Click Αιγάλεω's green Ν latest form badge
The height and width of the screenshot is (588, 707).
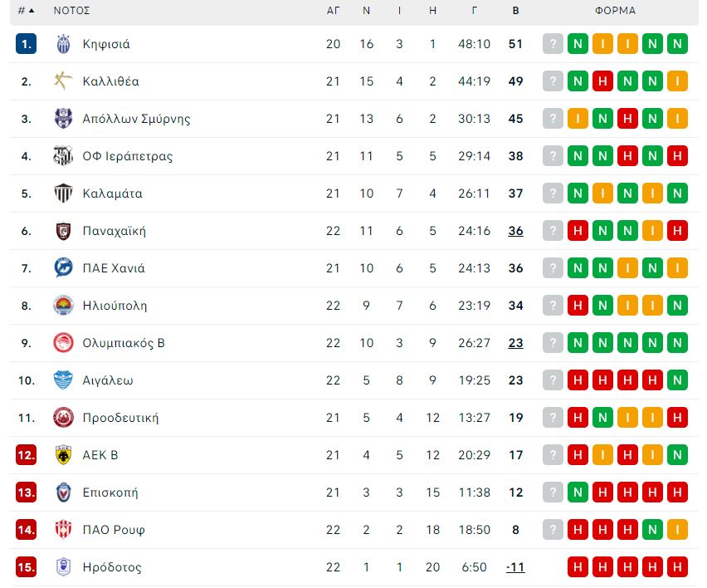click(677, 380)
